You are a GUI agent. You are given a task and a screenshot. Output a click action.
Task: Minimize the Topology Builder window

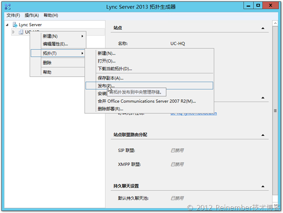point(248,6)
